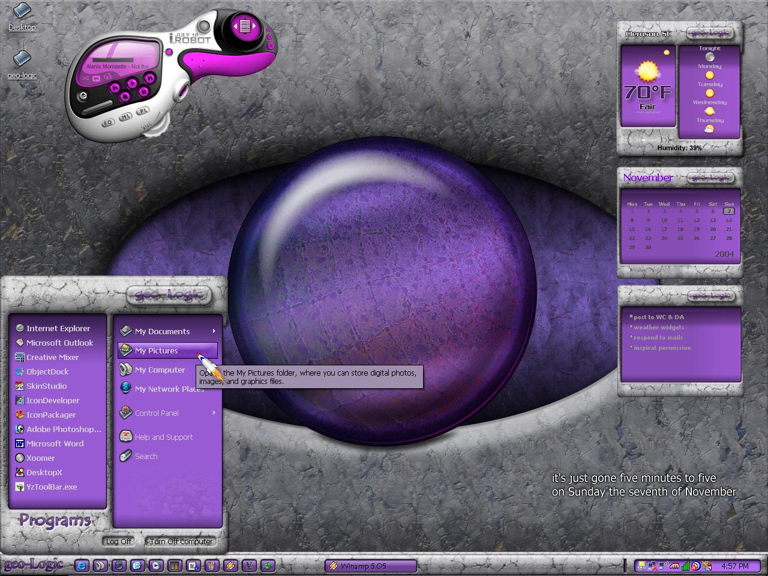Toggle repeat mode in the Winamp display
The image size is (768, 576).
(97, 79)
